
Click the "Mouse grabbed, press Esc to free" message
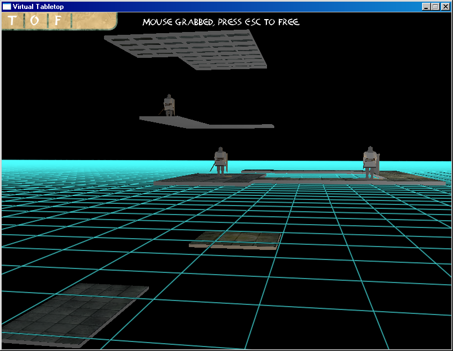pos(221,22)
